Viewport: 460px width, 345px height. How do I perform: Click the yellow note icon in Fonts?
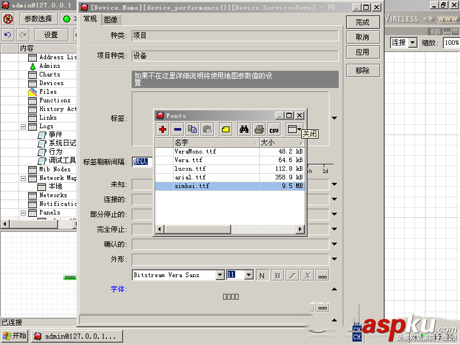225,129
